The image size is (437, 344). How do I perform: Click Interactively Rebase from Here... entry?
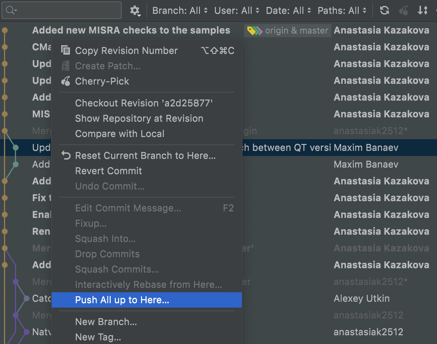[147, 285]
